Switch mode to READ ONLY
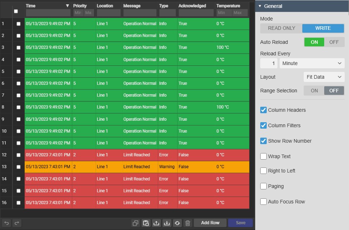The height and width of the screenshot is (230, 349). (x=281, y=28)
